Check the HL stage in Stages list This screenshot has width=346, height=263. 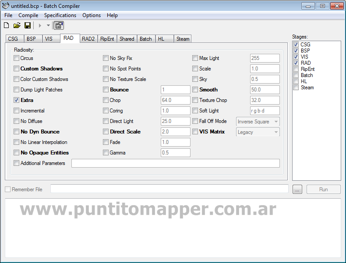click(x=296, y=81)
